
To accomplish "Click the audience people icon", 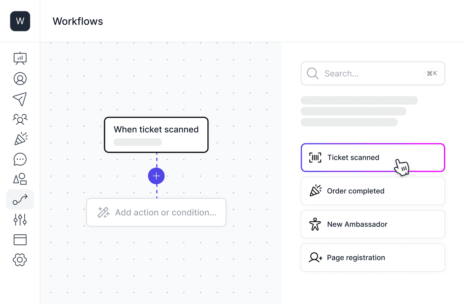I will pyautogui.click(x=20, y=119).
